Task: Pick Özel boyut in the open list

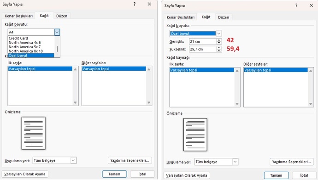Action: 31,56
